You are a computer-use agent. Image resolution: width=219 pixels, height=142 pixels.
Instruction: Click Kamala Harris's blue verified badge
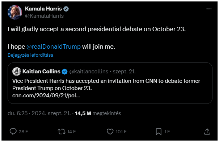tap(66, 9)
